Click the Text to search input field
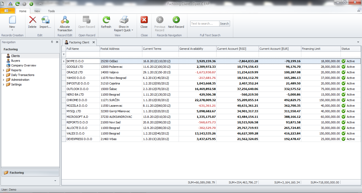Viewport: 362px width, 193px height. [x=205, y=24]
